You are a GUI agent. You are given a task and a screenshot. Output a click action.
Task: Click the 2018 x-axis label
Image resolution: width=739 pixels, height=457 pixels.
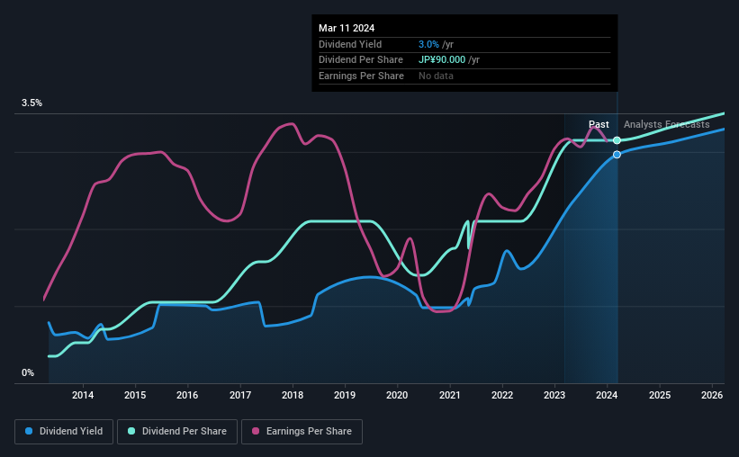click(293, 395)
